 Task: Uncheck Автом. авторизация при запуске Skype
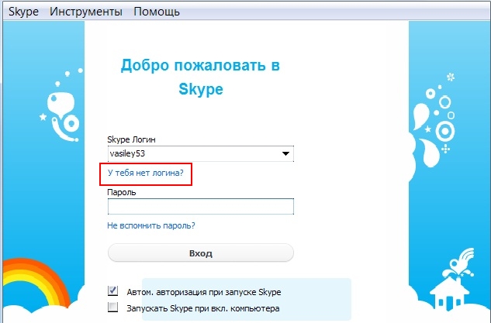coord(112,290)
